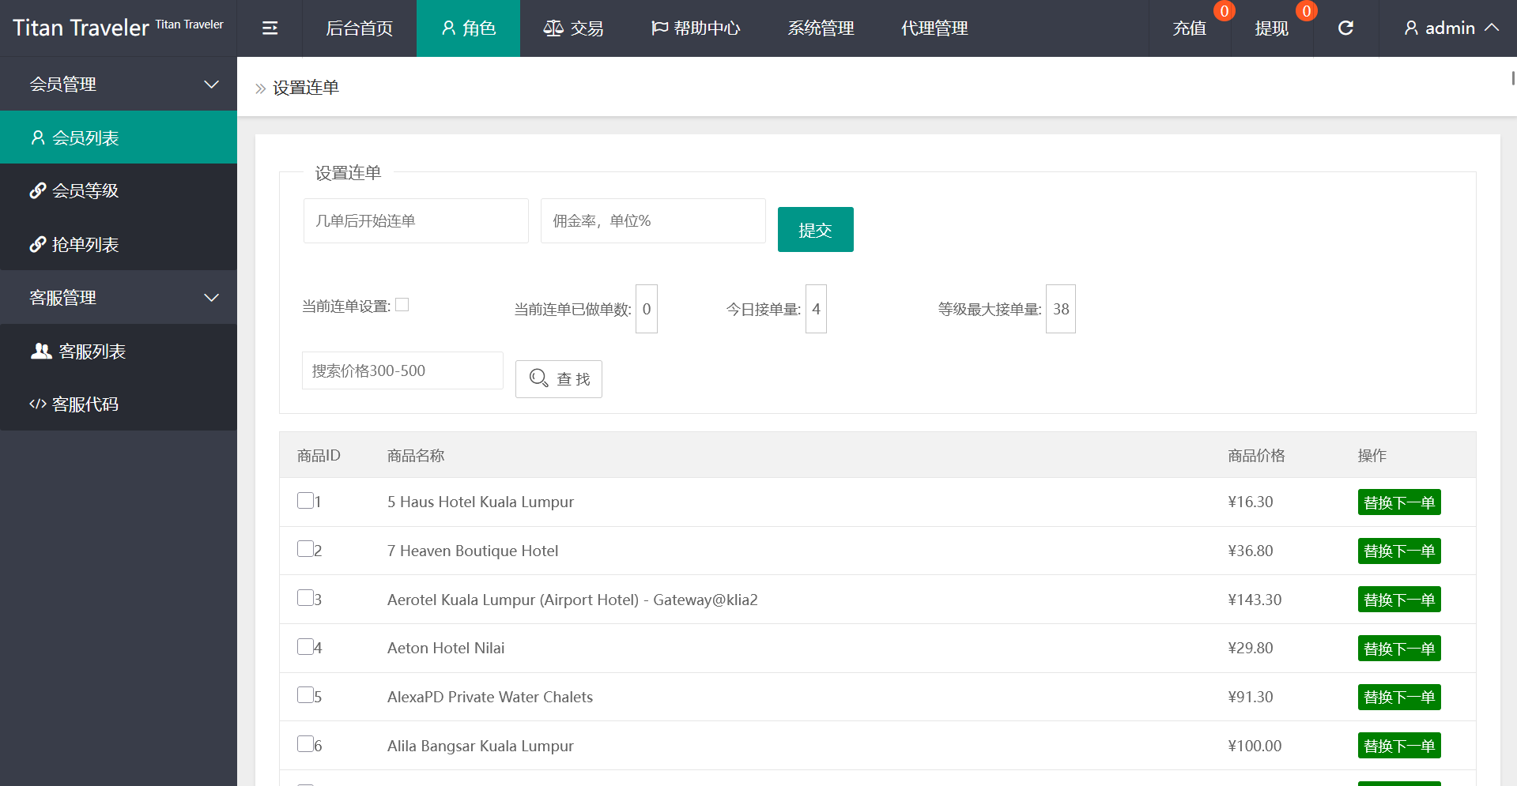
Task: Open the admin user dropdown
Action: [x=1451, y=28]
